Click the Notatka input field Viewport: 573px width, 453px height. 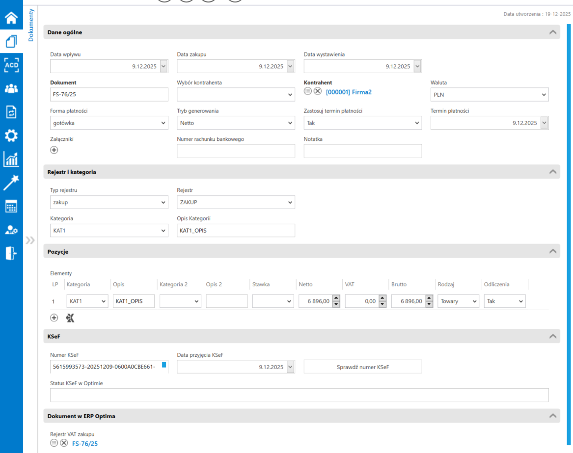coord(362,151)
